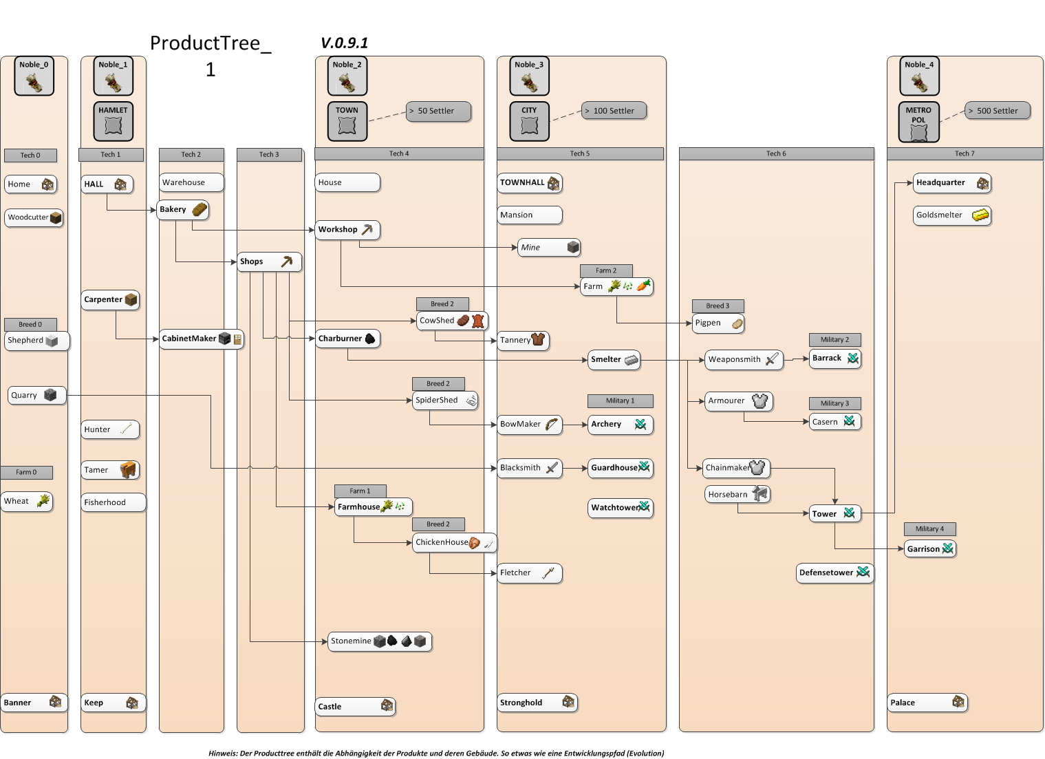Click the gold bar icon beside Goldsmelter
1045x759 pixels.
pos(980,215)
